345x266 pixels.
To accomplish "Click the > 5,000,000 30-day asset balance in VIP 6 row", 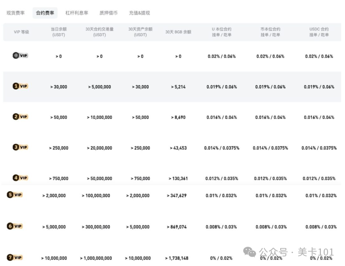I will point(138,227).
